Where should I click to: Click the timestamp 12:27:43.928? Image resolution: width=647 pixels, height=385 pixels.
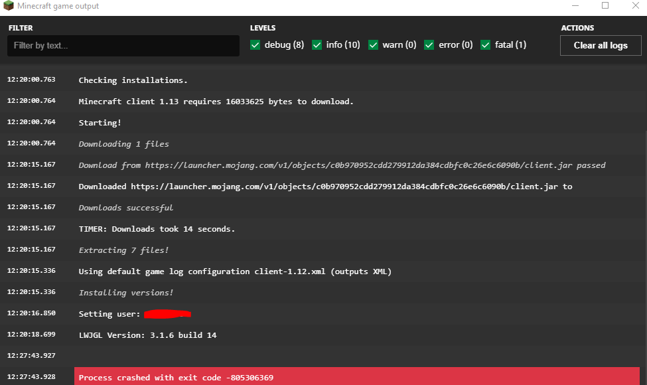coord(31,377)
